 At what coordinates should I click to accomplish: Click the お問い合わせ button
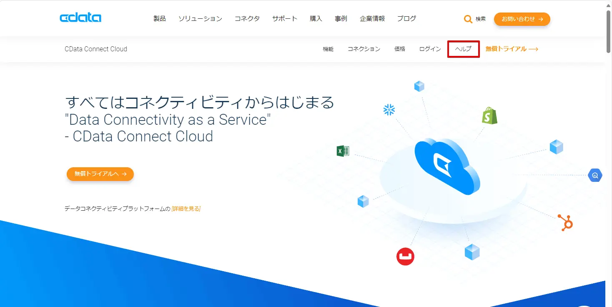(522, 19)
